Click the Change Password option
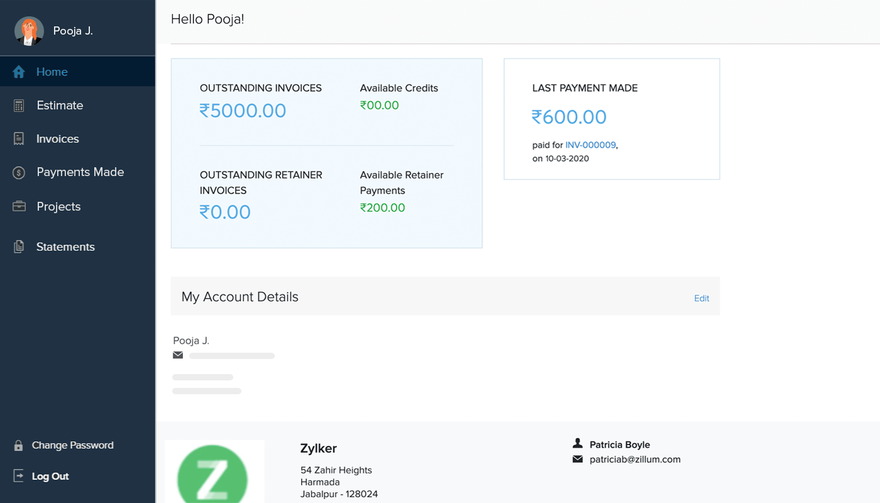 pyautogui.click(x=72, y=445)
